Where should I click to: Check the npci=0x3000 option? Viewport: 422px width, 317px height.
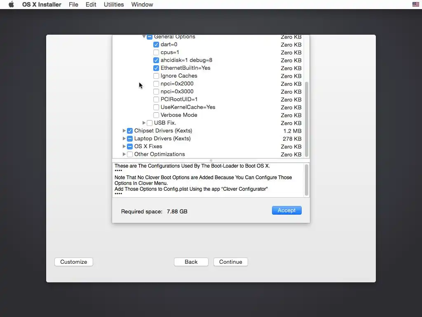(x=156, y=91)
